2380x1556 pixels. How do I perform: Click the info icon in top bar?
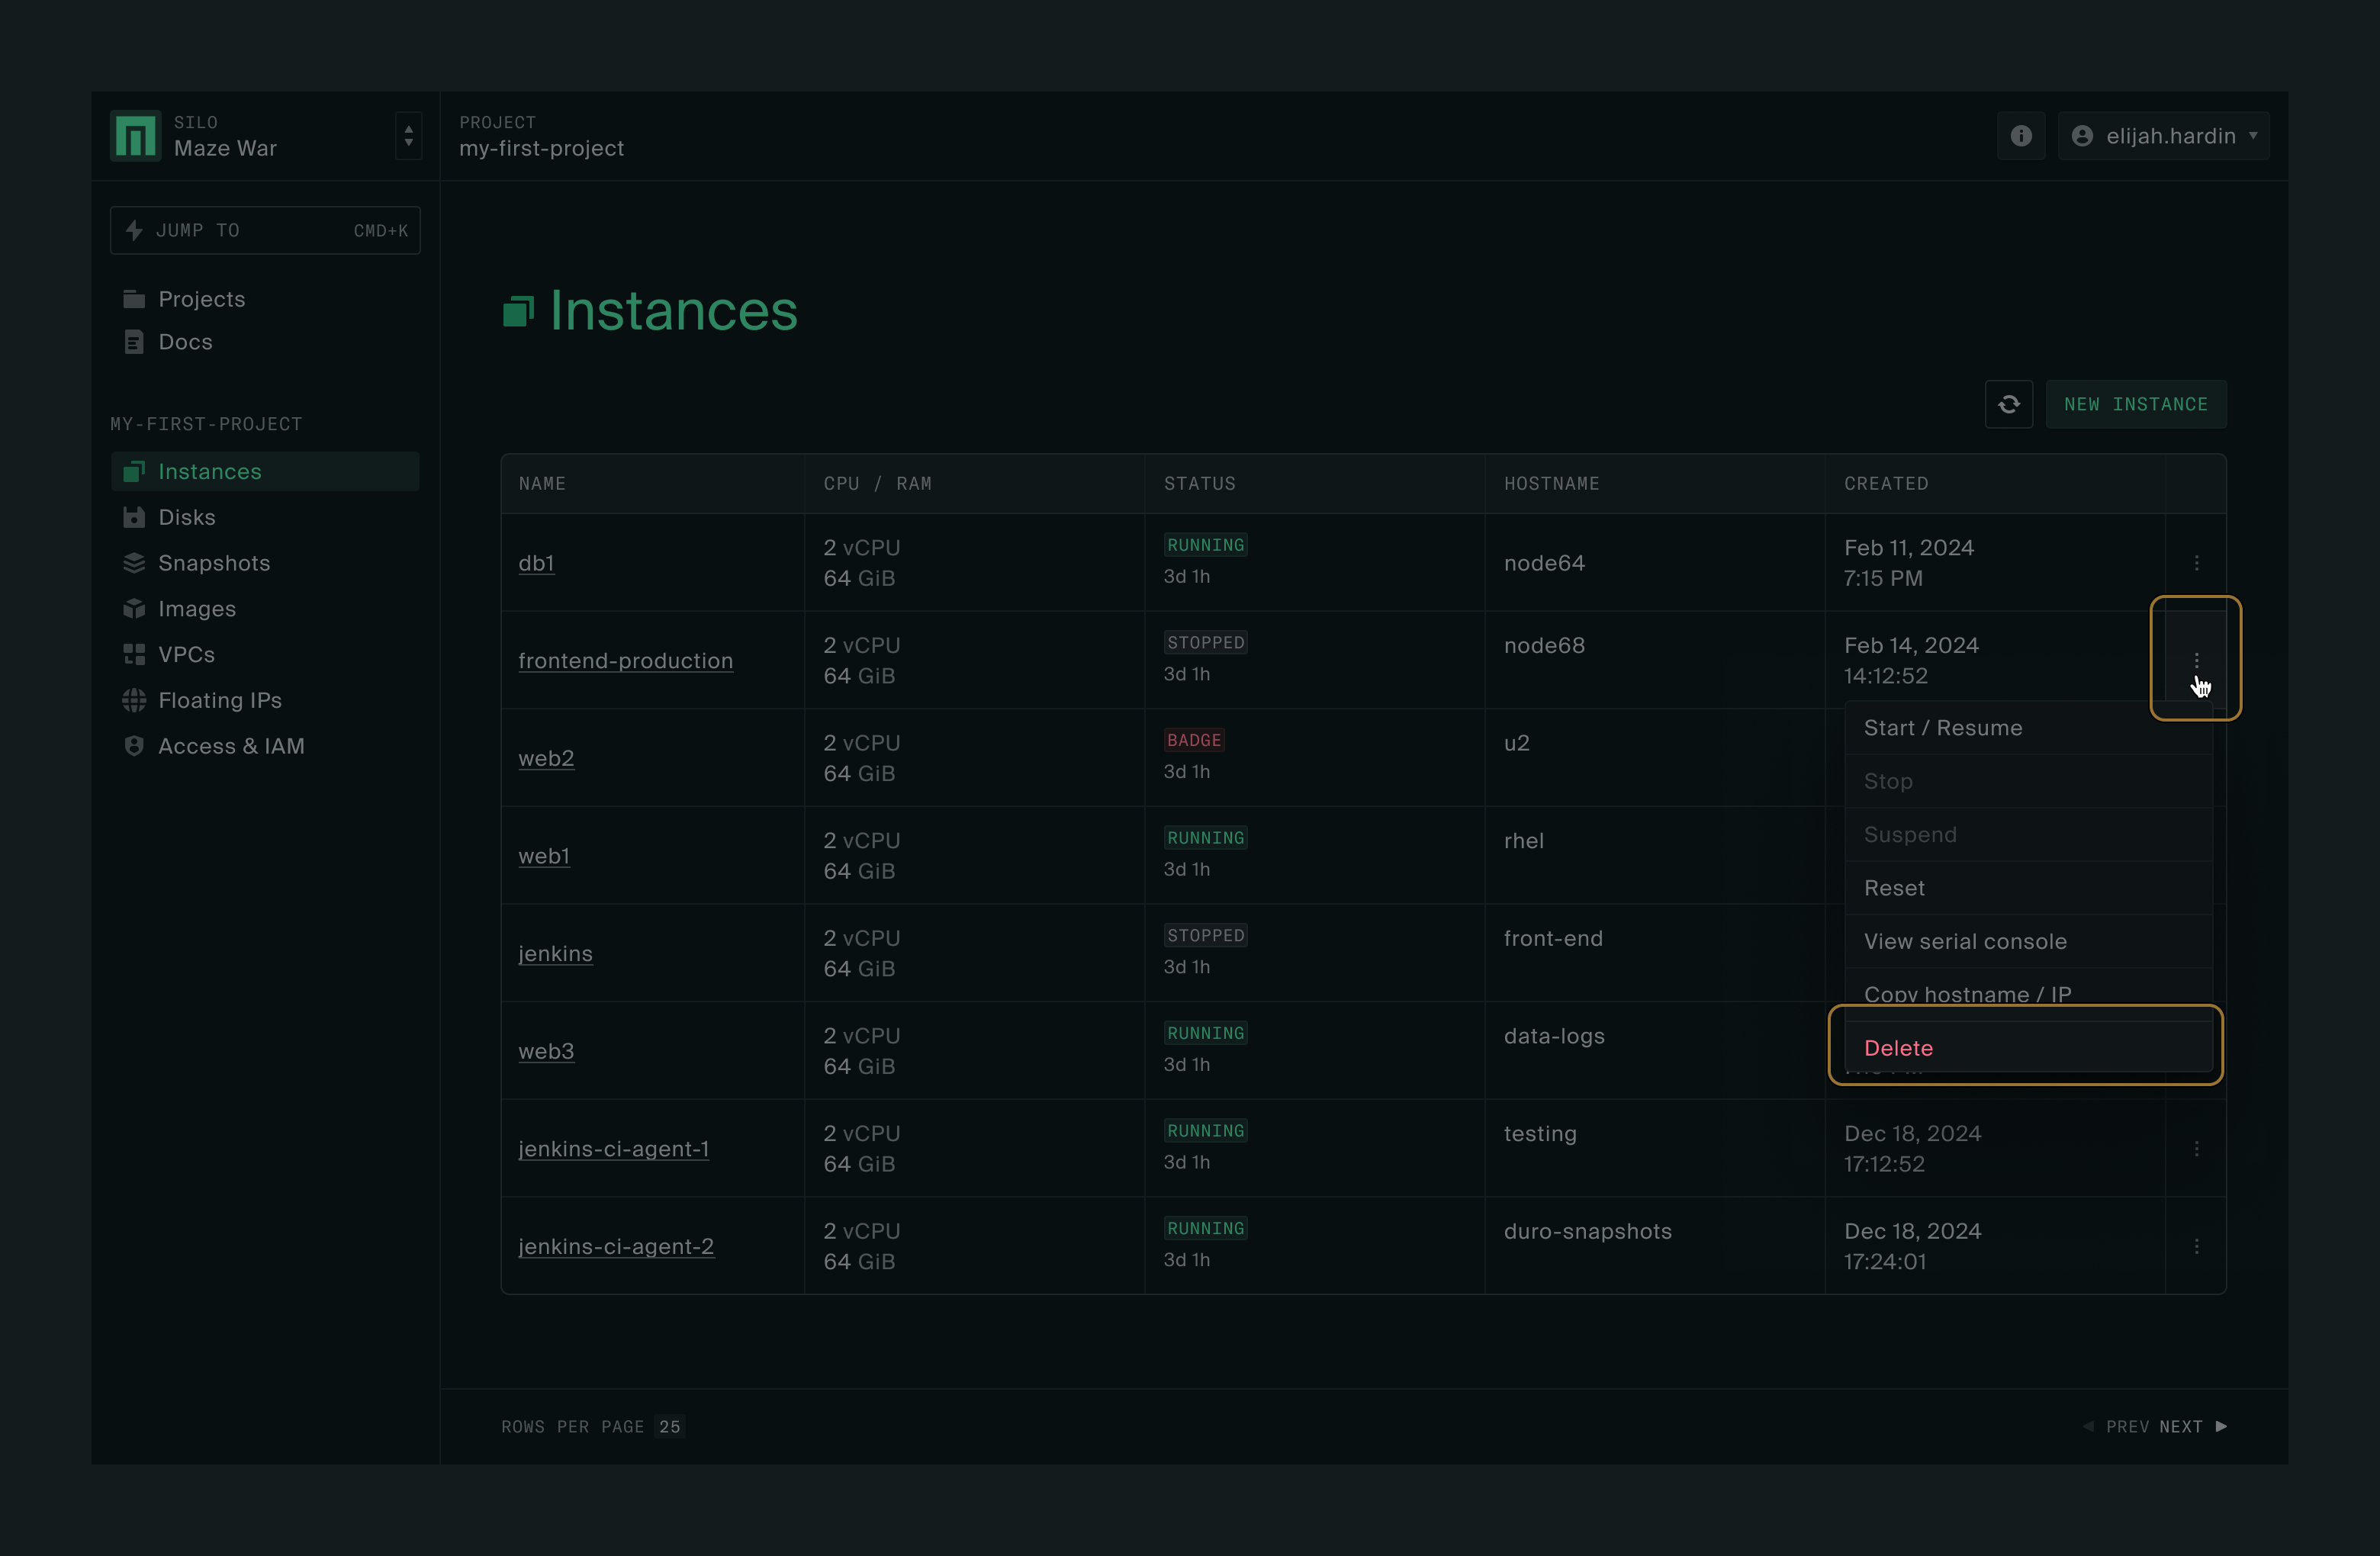(2021, 136)
